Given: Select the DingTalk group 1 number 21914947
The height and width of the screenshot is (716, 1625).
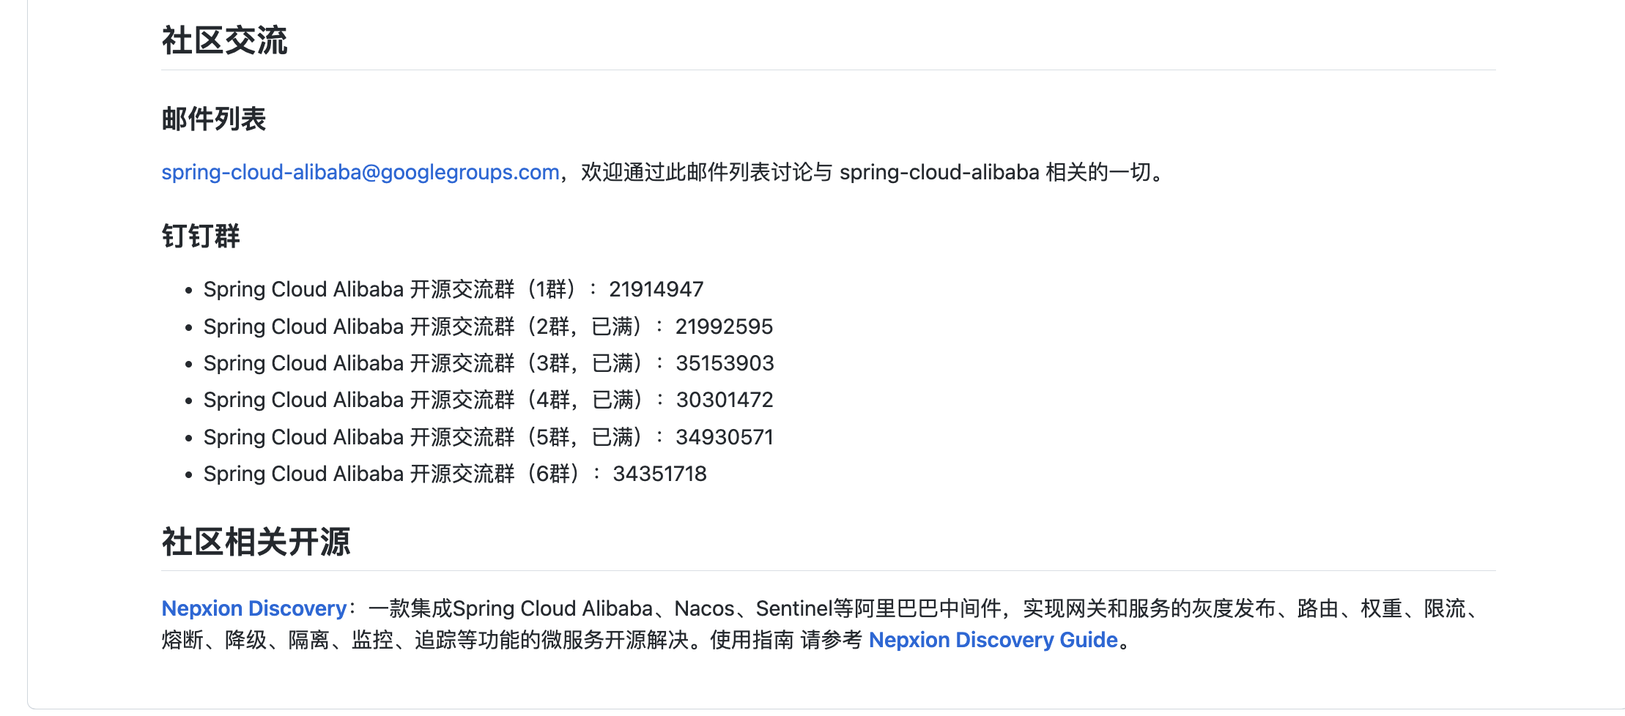Looking at the screenshot, I should click(x=656, y=289).
